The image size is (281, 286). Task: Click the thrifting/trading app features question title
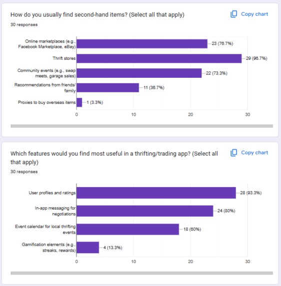pos(114,158)
